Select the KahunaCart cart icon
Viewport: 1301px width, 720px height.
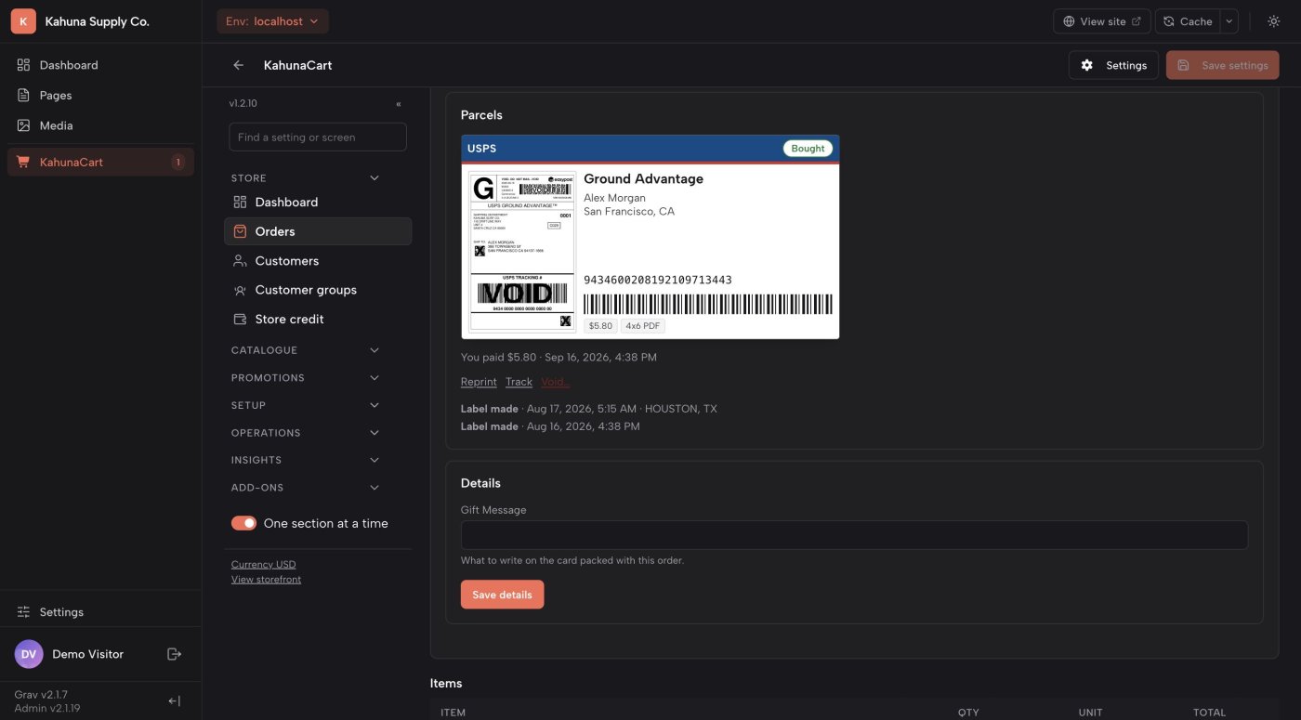click(x=23, y=162)
